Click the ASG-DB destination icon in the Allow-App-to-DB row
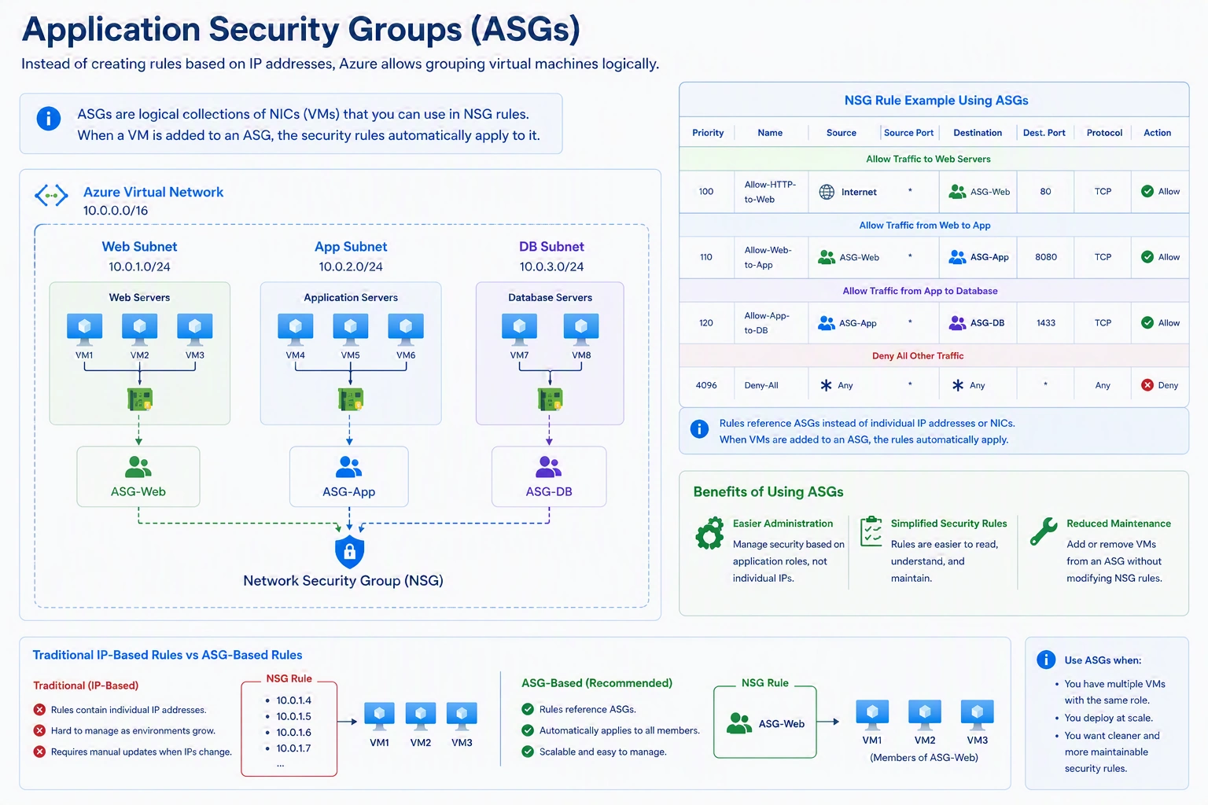 [x=957, y=322]
